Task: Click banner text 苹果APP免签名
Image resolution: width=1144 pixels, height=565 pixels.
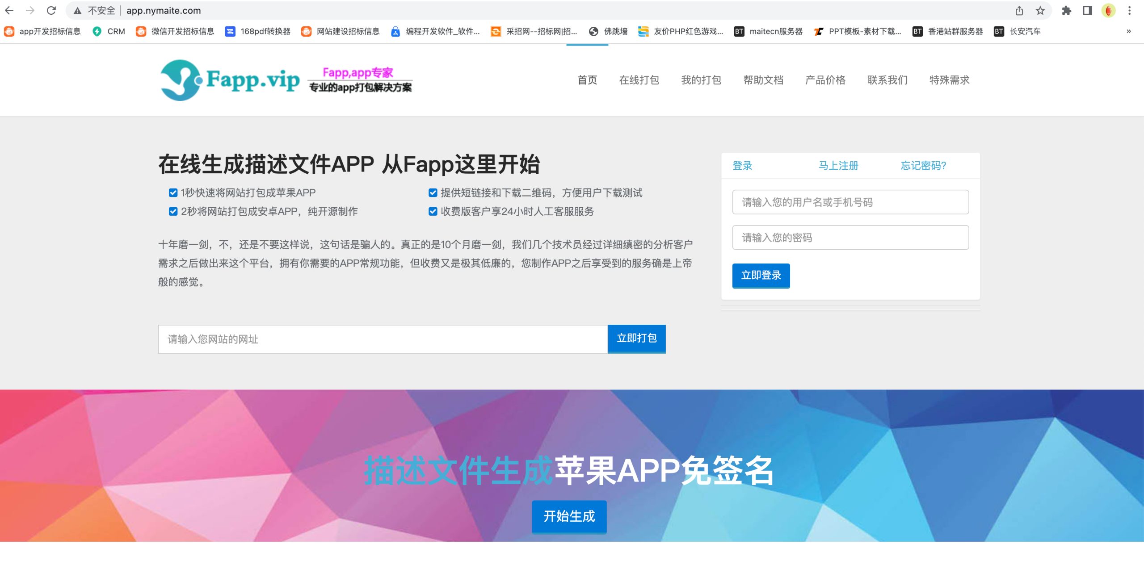Action: (664, 470)
